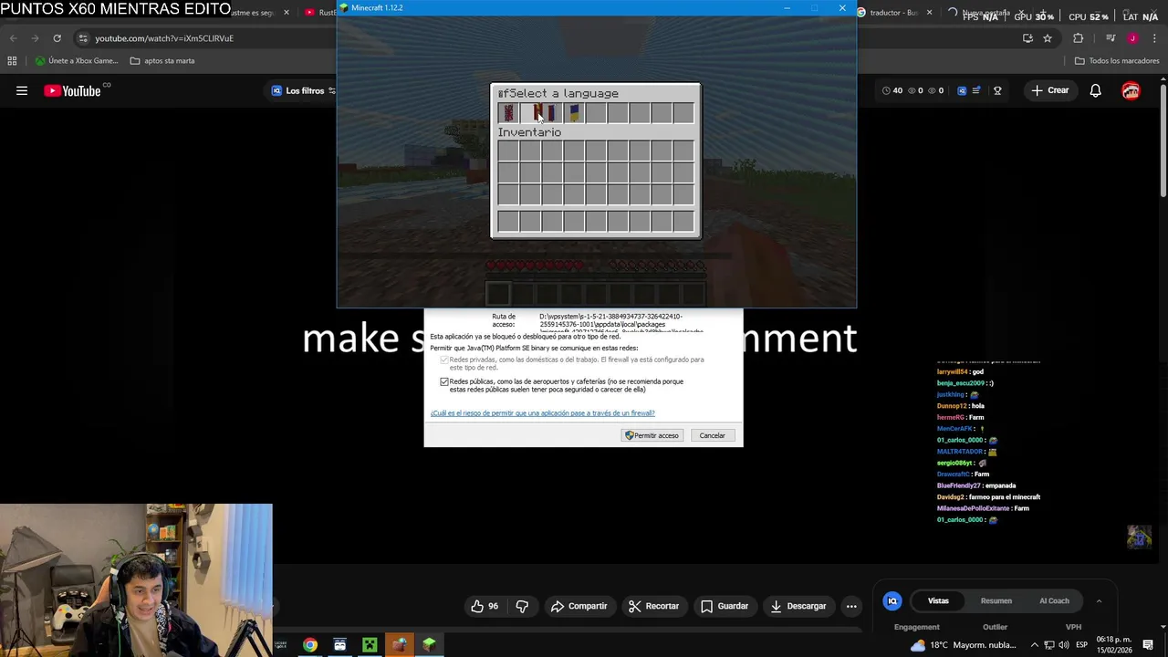The width and height of the screenshot is (1168, 657).
Task: Switch to the traductor browser tab
Action: point(892,13)
